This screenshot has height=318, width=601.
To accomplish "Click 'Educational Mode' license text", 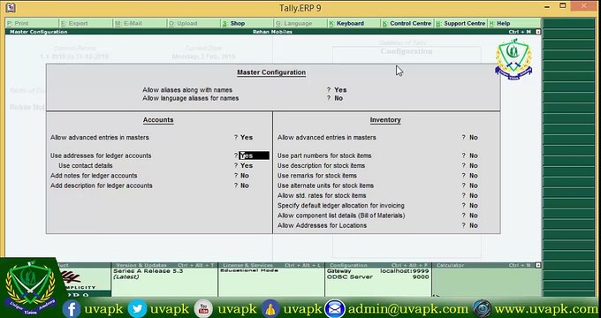I will (248, 270).
